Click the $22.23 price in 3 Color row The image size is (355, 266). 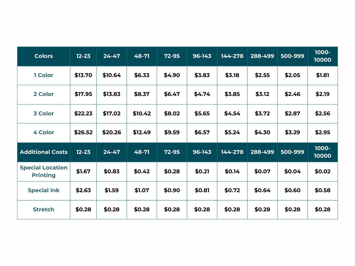click(83, 114)
